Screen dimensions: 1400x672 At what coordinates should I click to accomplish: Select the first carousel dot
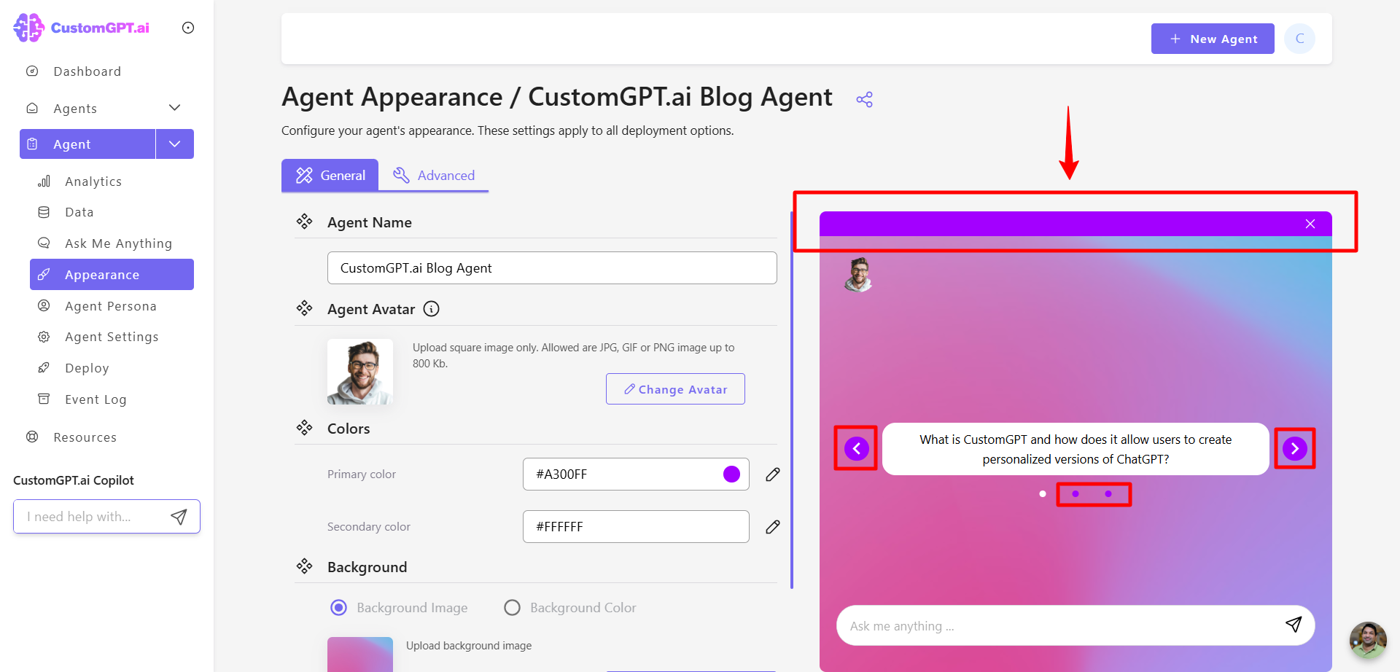click(x=1043, y=494)
